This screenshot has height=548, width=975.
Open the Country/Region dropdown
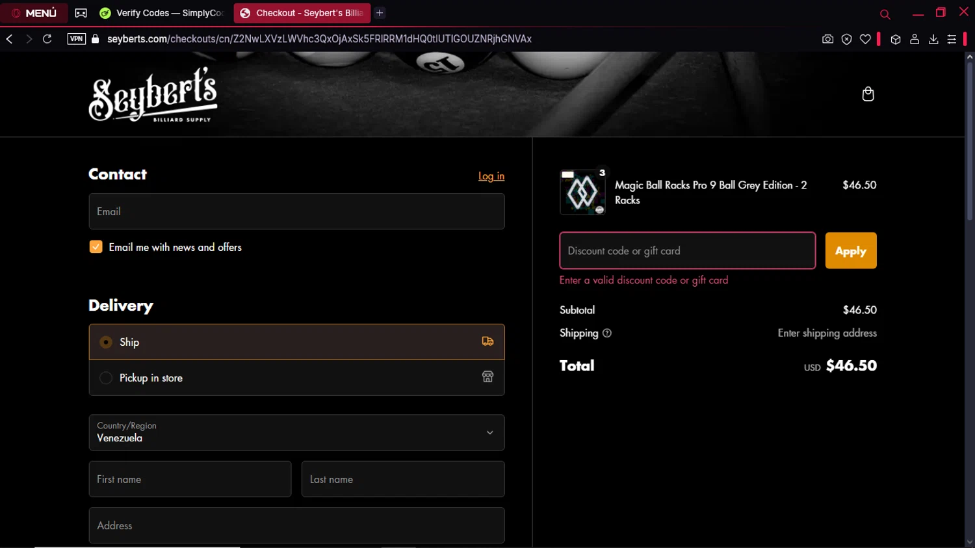tap(296, 432)
